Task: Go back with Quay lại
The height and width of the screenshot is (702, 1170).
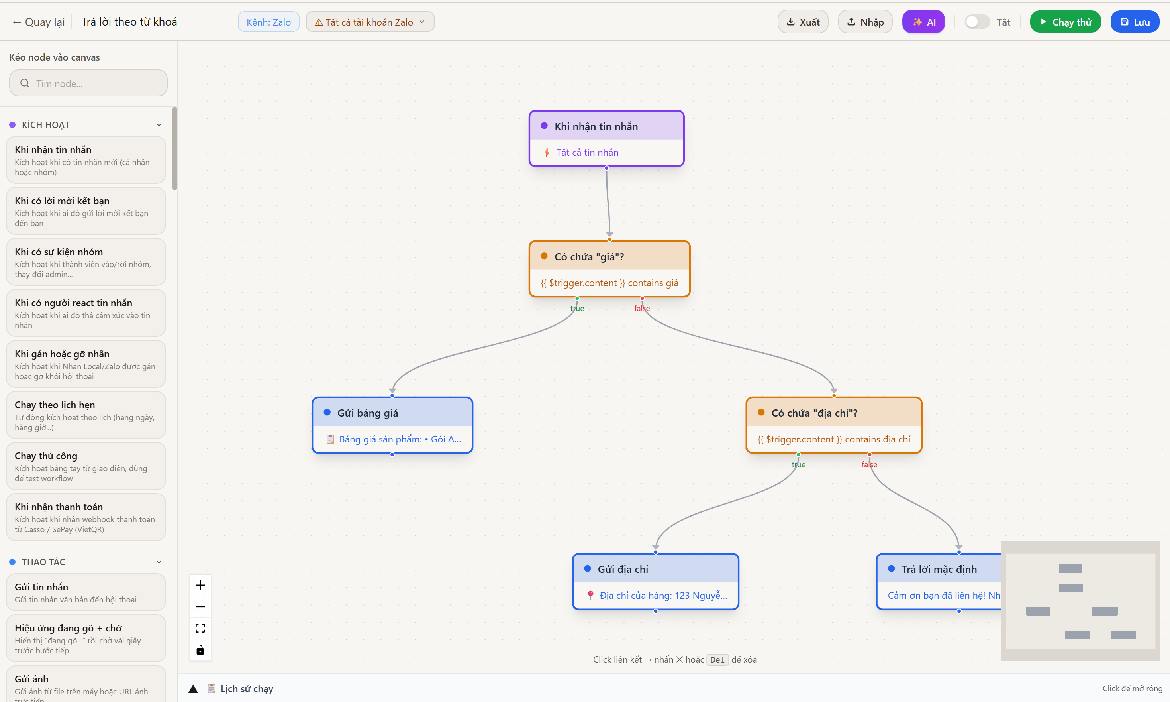Action: [39, 22]
